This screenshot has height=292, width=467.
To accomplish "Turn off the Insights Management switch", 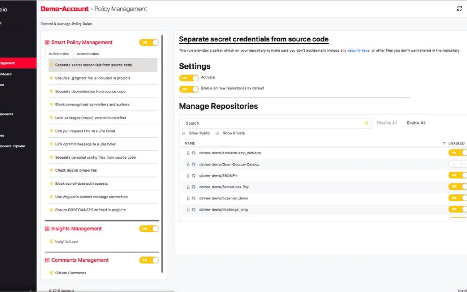I will pyautogui.click(x=149, y=229).
